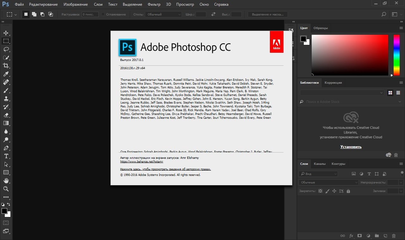Click the foreground color swatch in toolbar

tap(4, 211)
